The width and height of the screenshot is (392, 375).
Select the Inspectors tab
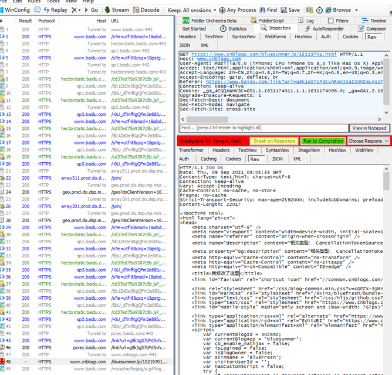pos(275,28)
